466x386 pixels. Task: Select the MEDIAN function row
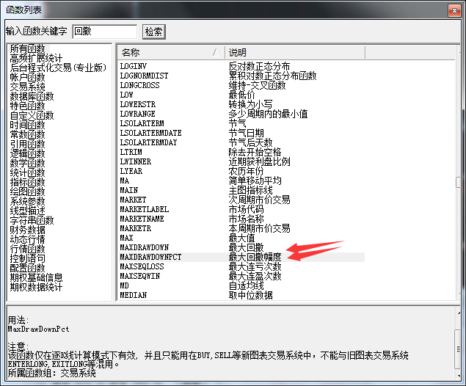point(241,295)
